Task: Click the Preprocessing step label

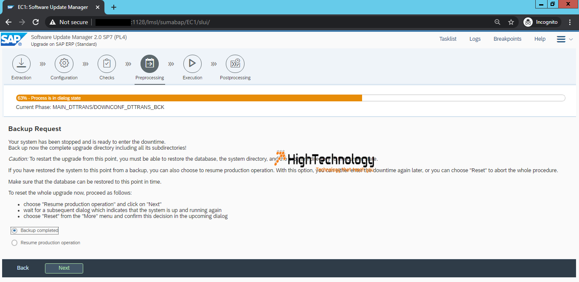Action: tap(149, 78)
